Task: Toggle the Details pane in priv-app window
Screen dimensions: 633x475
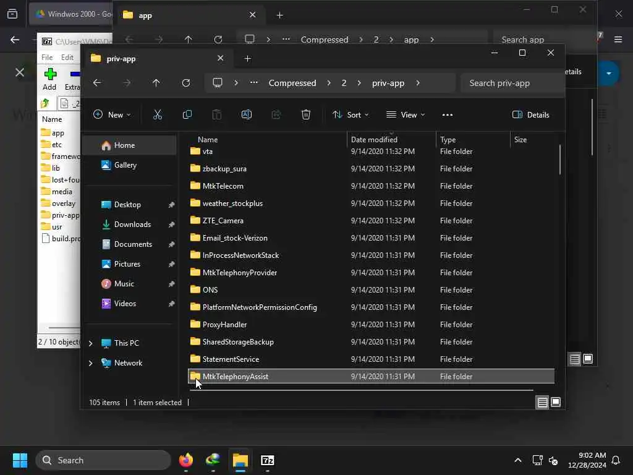Action: click(x=530, y=114)
